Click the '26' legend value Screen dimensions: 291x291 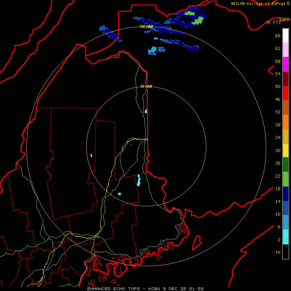pos(278,163)
